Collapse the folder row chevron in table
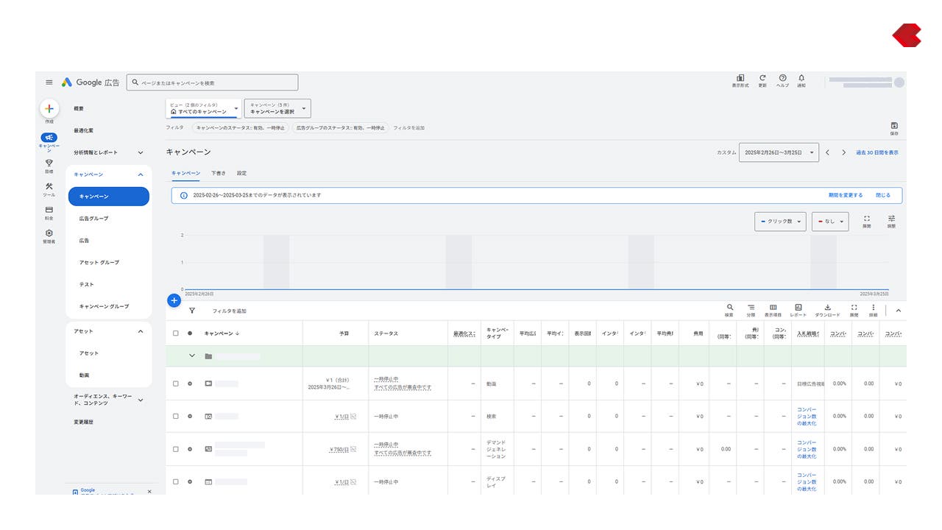942x530 pixels. pyautogui.click(x=193, y=356)
